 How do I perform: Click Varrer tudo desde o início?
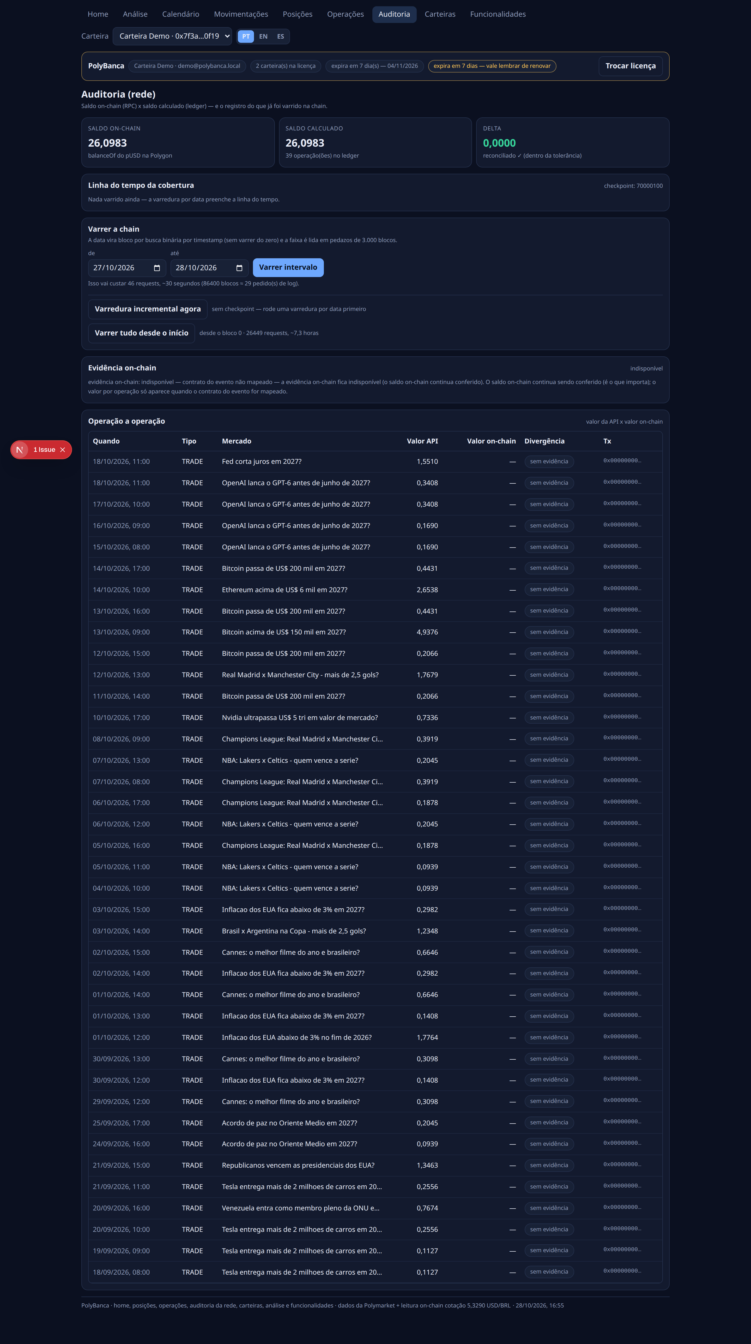141,333
